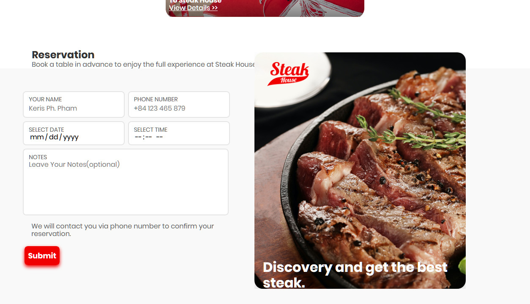Screen dimensions: 530x304
Task: Click the sliced steak photo
Action: (360, 171)
